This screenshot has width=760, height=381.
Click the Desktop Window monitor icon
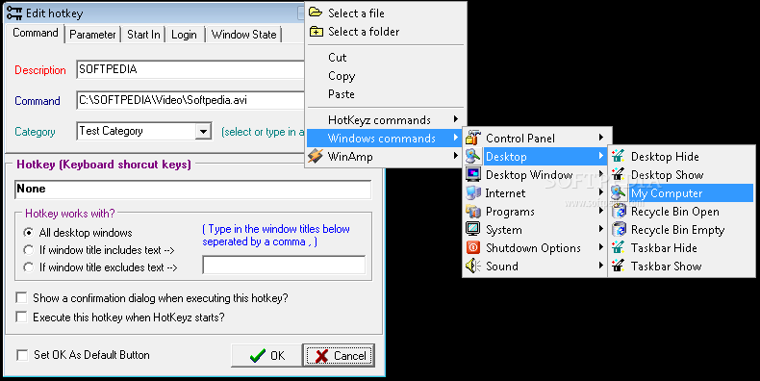[x=473, y=174]
